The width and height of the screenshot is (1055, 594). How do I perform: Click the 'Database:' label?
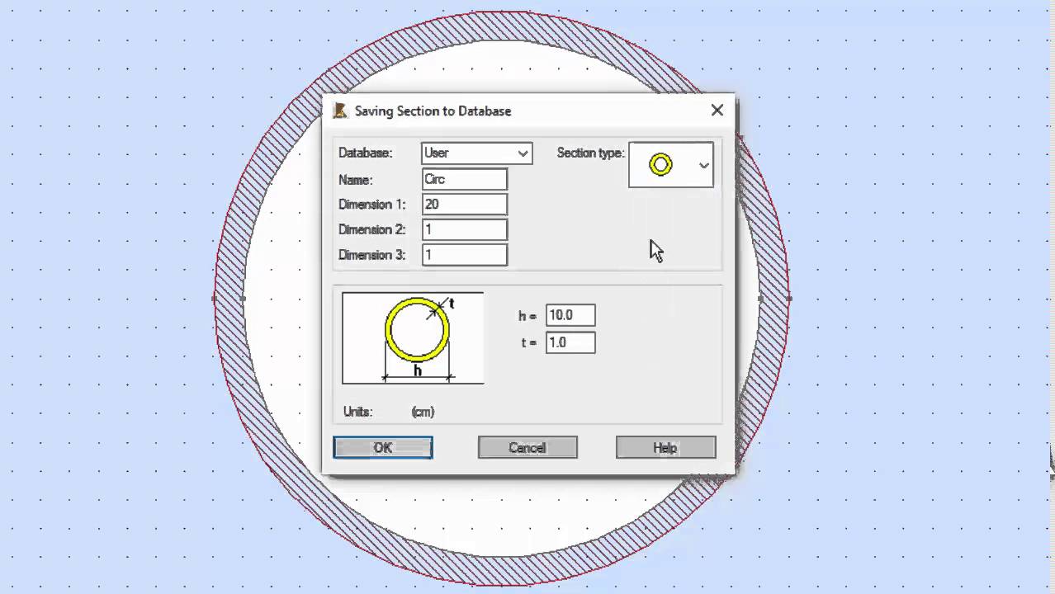(366, 153)
